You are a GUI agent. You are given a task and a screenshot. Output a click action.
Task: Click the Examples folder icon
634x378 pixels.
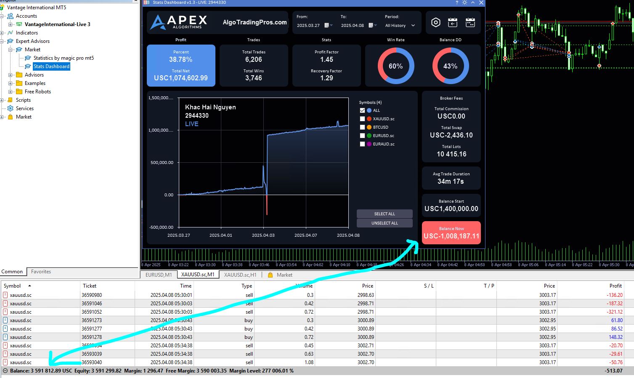[x=19, y=83]
